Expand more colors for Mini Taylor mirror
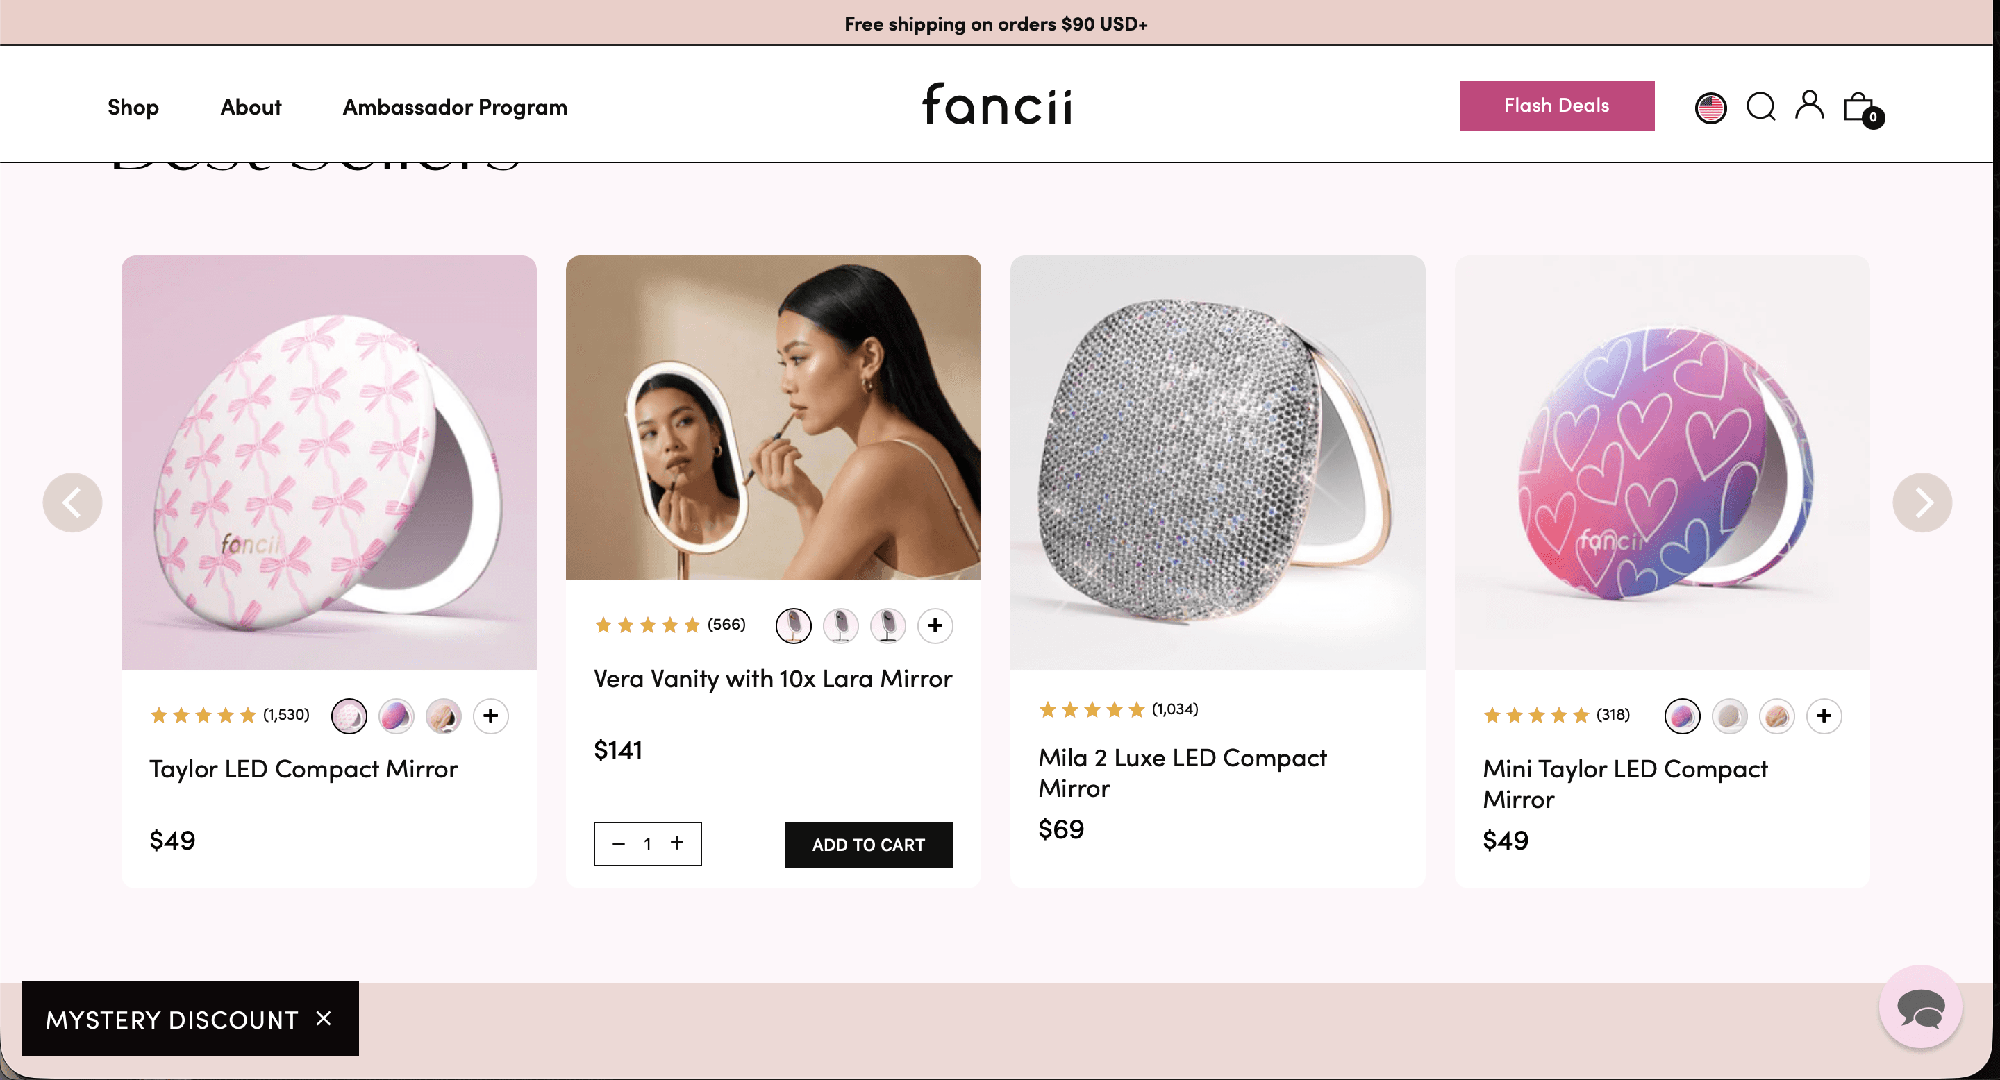Image resolution: width=2000 pixels, height=1080 pixels. tap(1824, 716)
